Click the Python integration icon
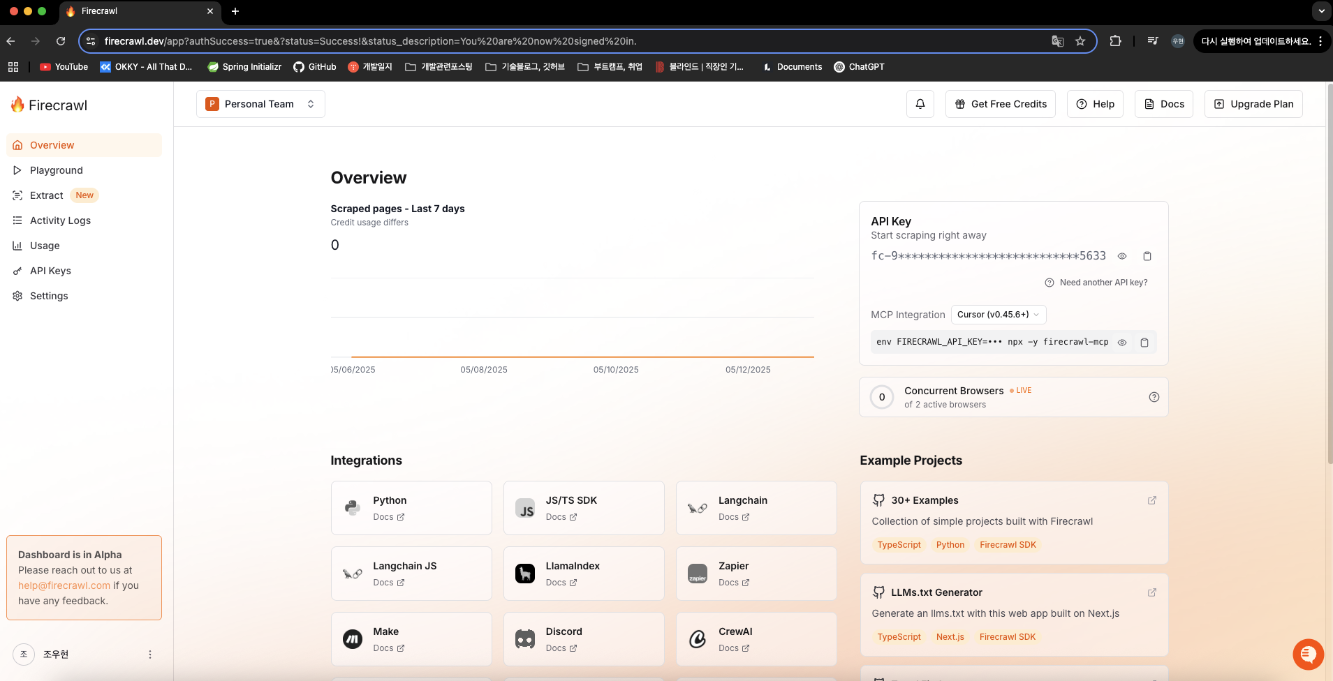 pyautogui.click(x=353, y=508)
